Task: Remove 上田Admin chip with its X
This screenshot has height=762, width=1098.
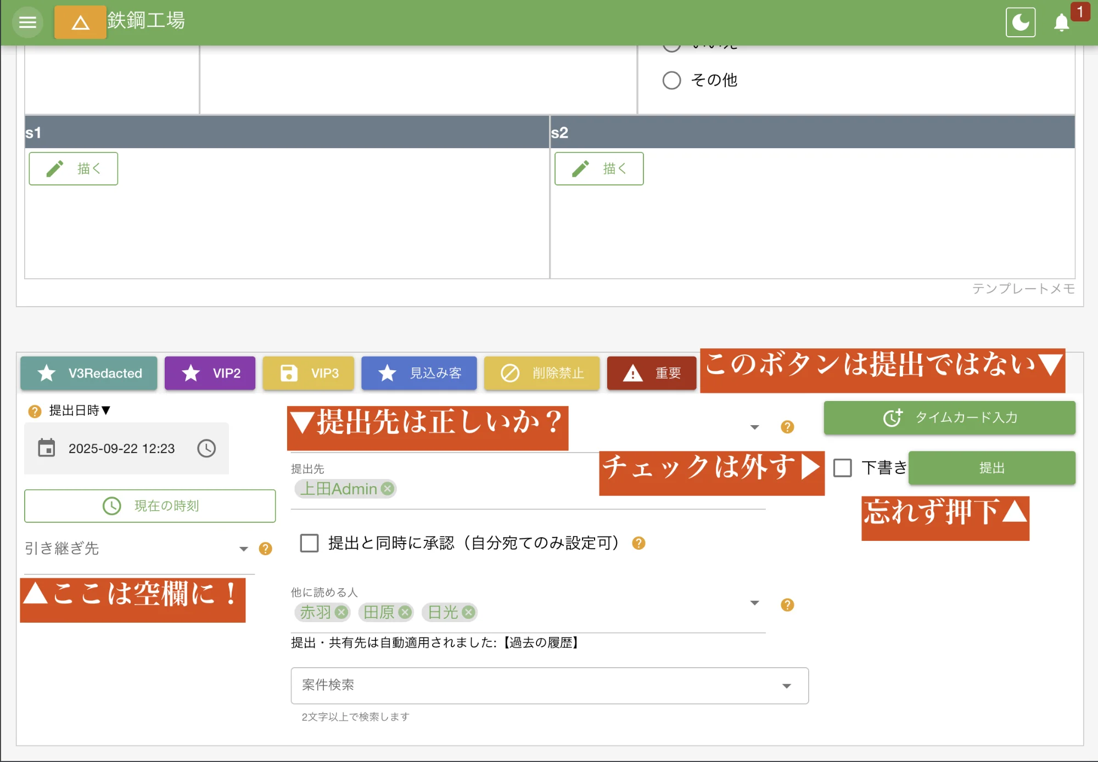Action: coord(388,488)
